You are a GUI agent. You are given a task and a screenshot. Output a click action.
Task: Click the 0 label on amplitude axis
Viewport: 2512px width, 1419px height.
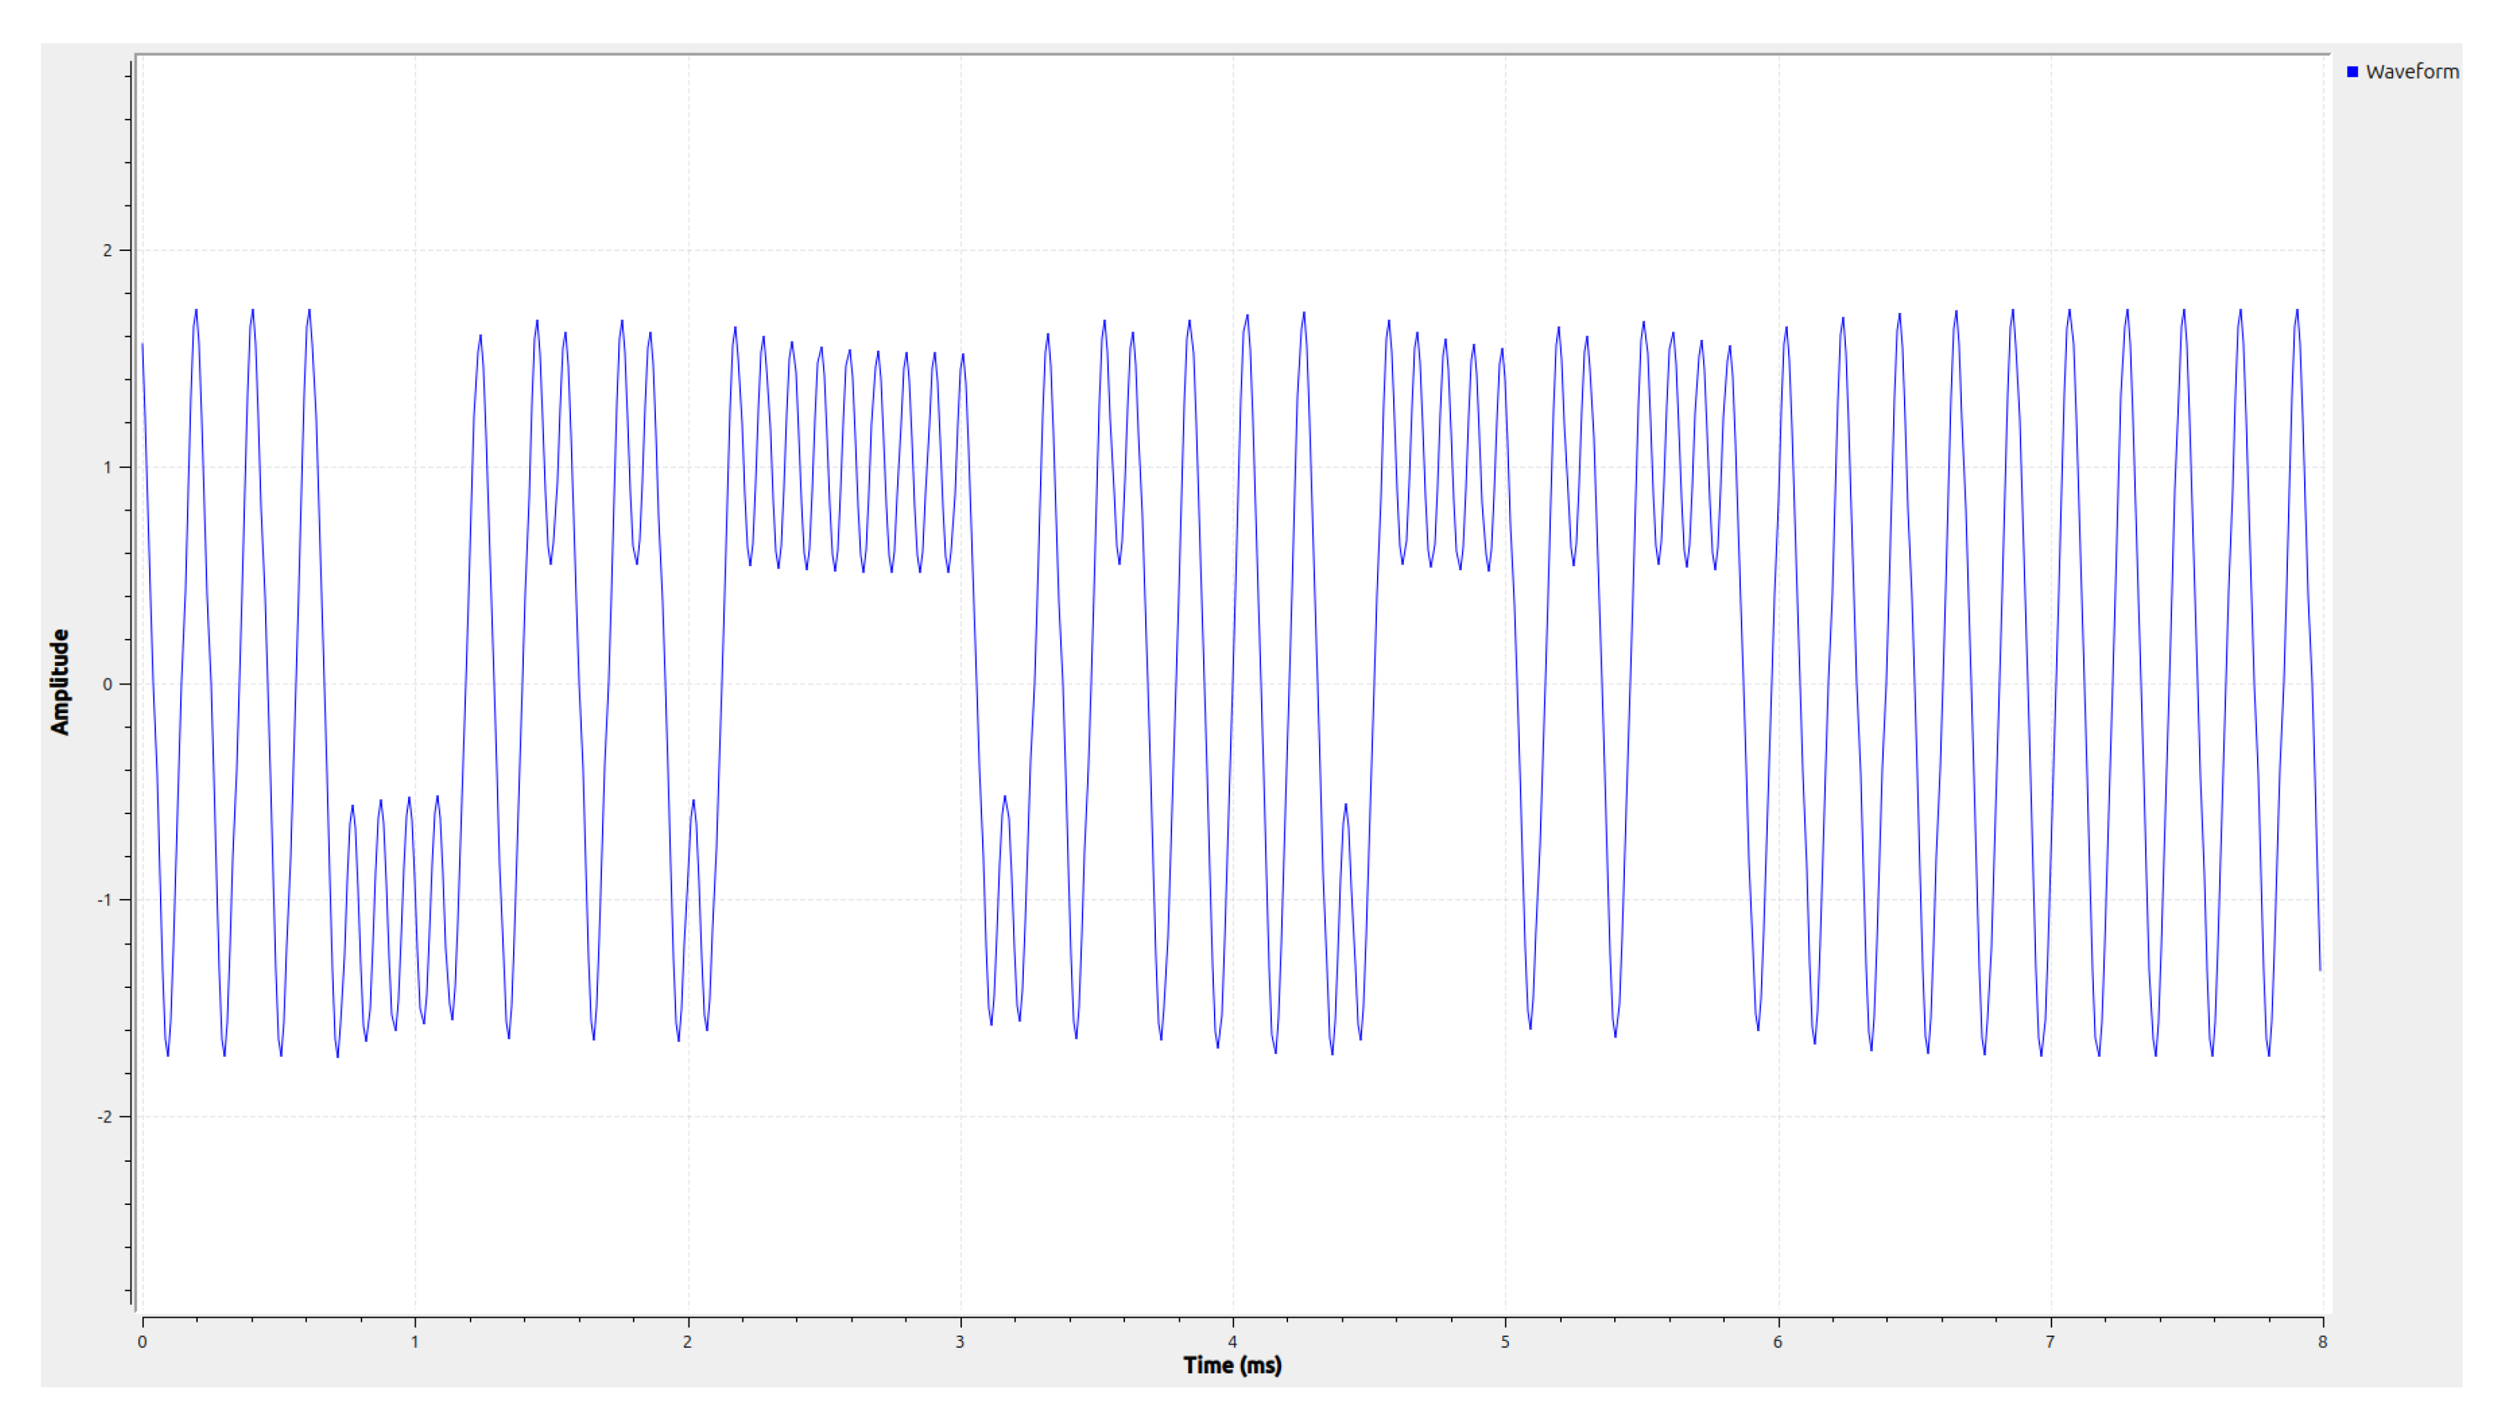coord(107,684)
